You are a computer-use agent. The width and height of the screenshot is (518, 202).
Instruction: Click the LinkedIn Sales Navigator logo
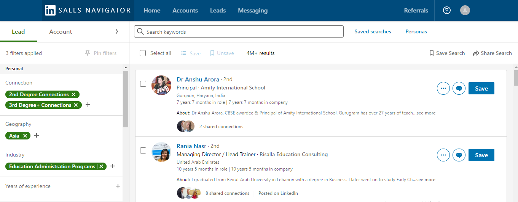click(88, 10)
